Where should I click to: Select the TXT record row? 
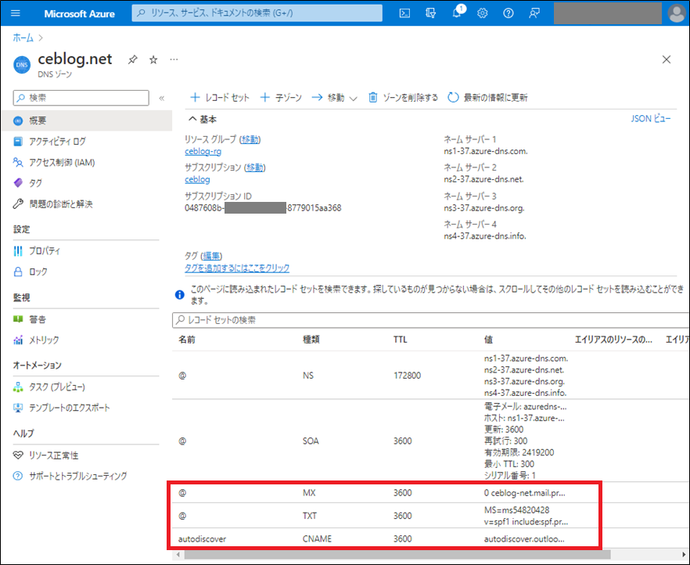[430, 516]
